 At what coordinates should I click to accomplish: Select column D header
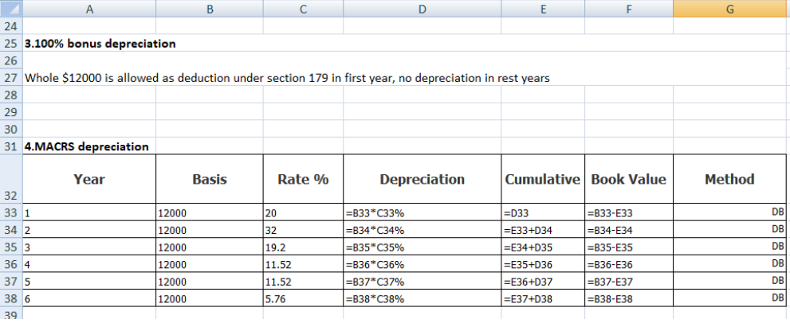[x=423, y=9]
